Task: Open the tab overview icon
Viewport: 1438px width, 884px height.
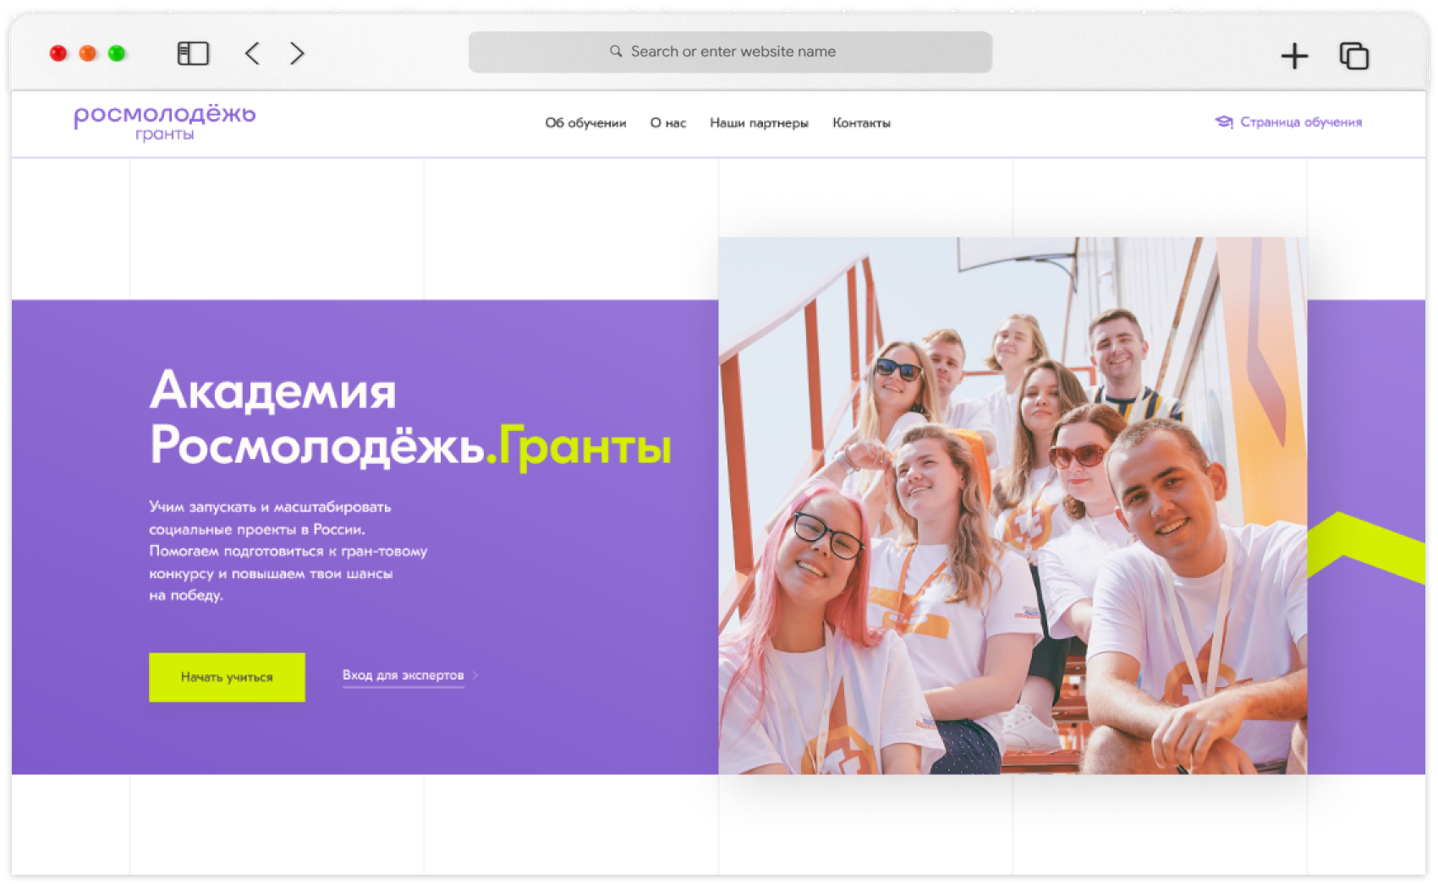Action: tap(1353, 54)
